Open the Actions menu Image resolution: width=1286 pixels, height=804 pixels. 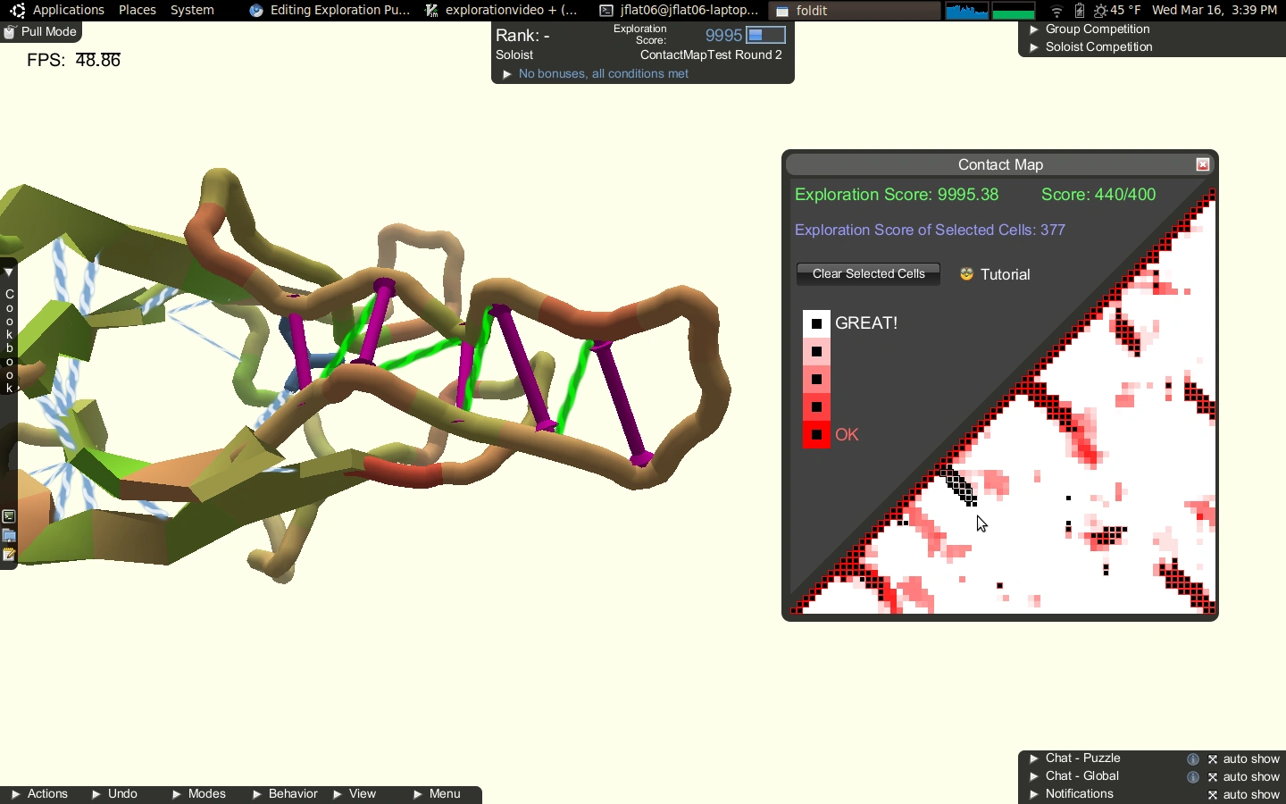coord(40,794)
